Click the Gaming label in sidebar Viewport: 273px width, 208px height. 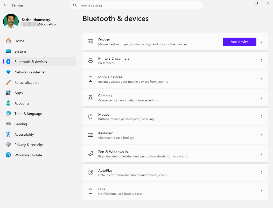click(21, 124)
